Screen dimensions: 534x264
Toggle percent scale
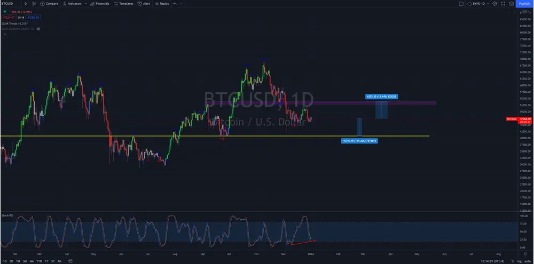(512, 261)
